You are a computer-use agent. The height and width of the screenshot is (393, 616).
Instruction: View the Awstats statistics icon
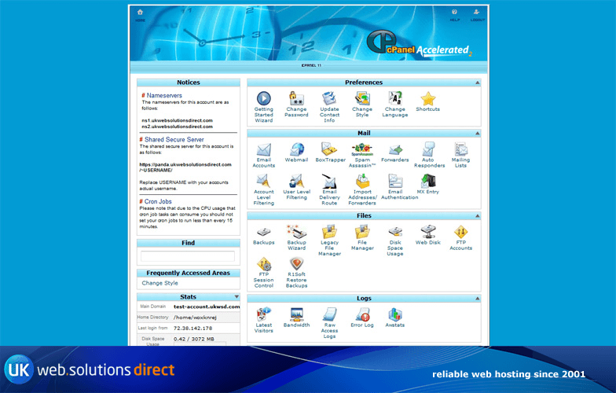click(394, 315)
